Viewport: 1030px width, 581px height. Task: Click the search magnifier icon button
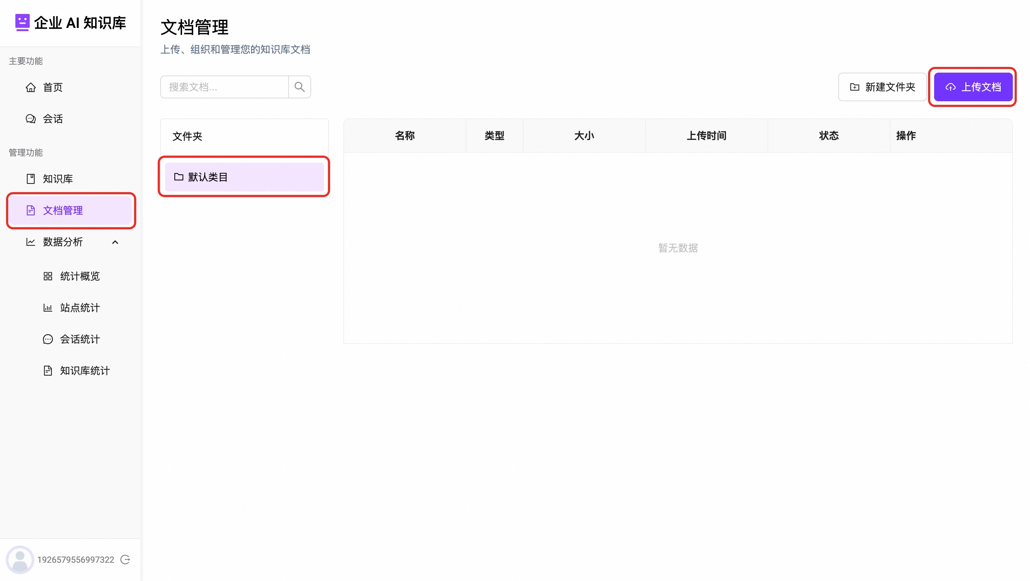point(299,87)
